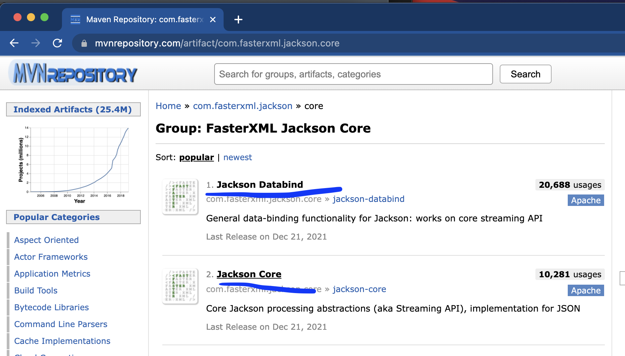Click the group id text above jackson-core
This screenshot has width=625, height=356.
[264, 289]
